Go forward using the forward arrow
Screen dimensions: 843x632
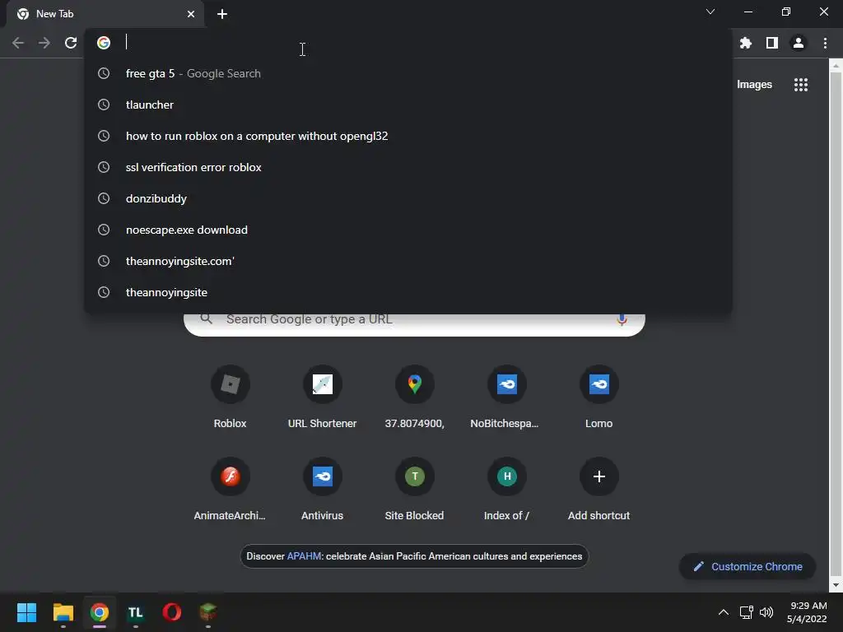(44, 43)
